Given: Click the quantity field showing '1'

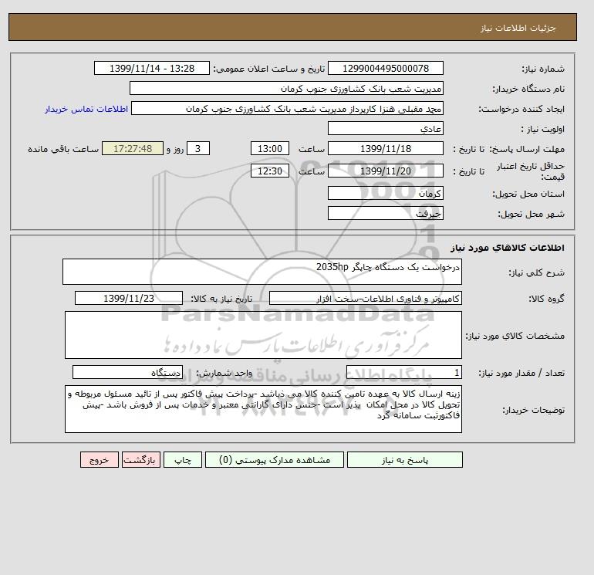Looking at the screenshot, I should click(403, 372).
